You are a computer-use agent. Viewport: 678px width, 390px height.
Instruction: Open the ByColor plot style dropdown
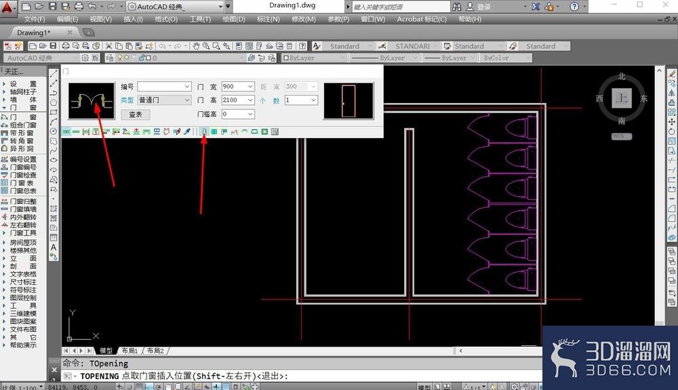(505, 58)
